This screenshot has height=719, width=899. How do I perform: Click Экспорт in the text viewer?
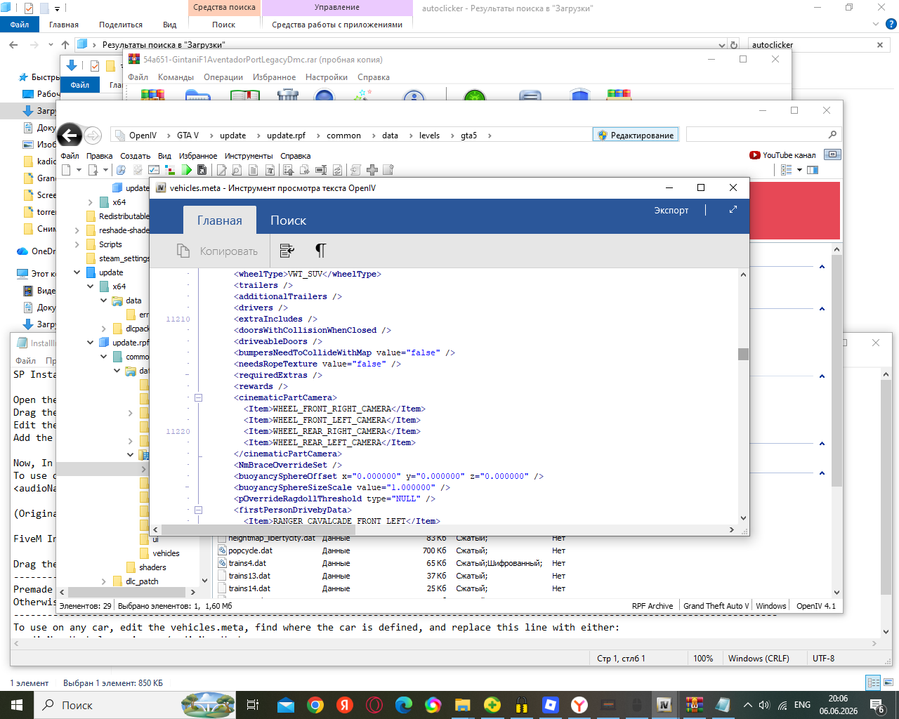[x=671, y=210]
